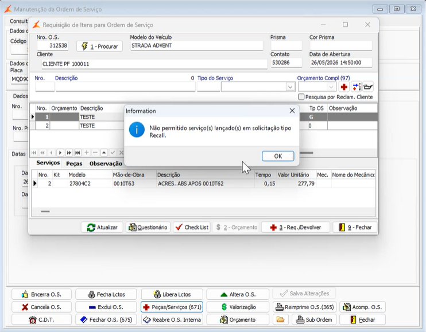Image resolution: width=426 pixels, height=332 pixels.
Task: Click Encerra O.S. thumbs-up button
Action: coord(41,294)
